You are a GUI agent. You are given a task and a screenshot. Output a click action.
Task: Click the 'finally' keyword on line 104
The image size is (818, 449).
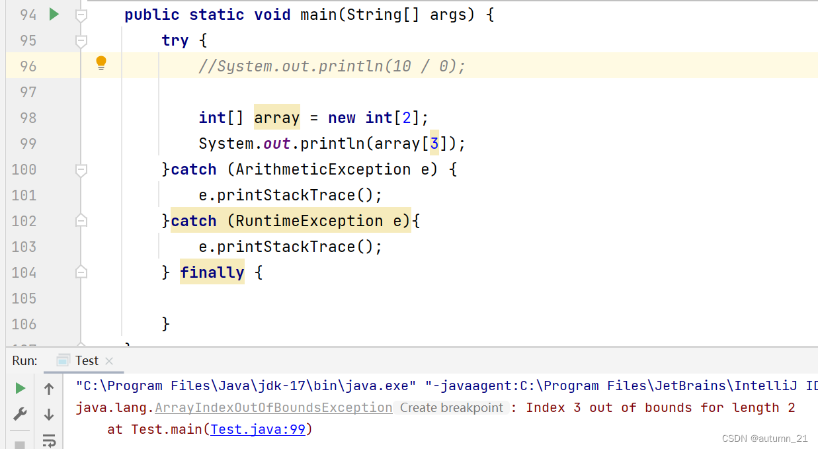212,272
